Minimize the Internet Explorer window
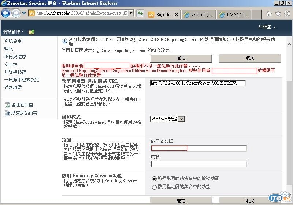 [277, 3]
